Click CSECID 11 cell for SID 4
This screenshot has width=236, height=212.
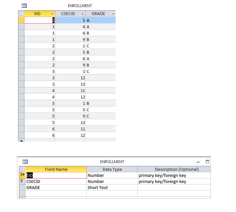(70, 90)
